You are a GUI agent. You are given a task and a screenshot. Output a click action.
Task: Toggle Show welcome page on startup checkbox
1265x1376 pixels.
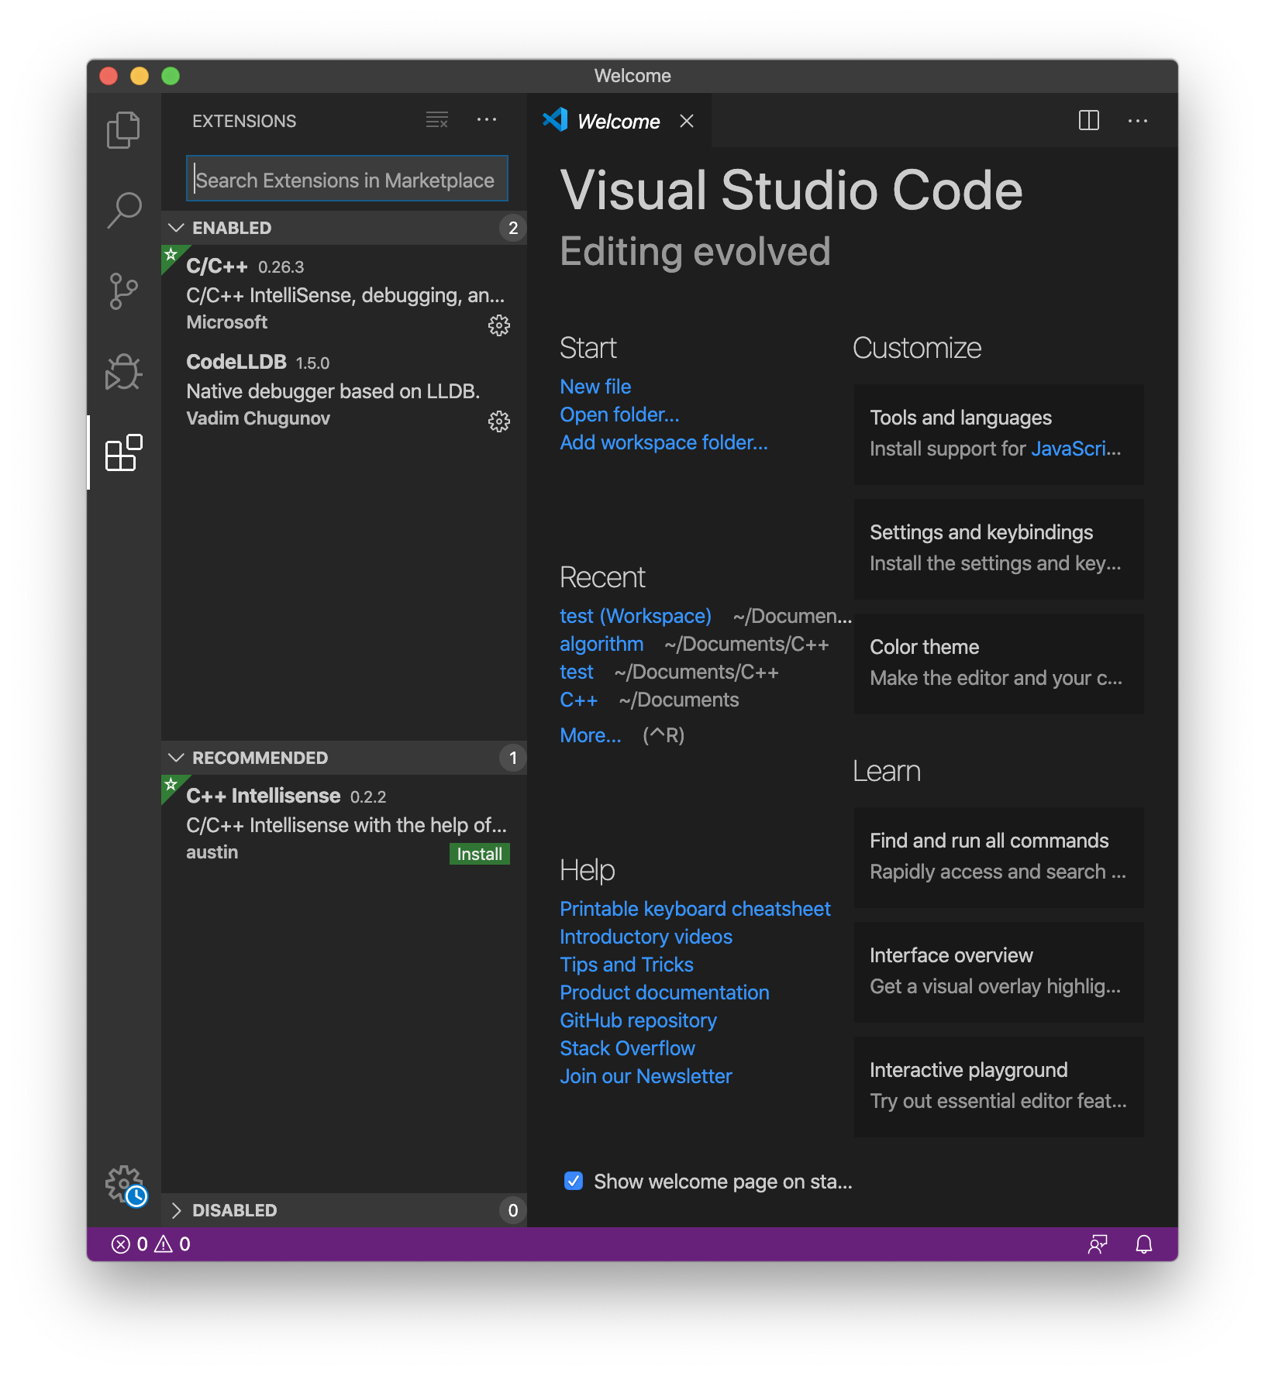click(x=574, y=1181)
